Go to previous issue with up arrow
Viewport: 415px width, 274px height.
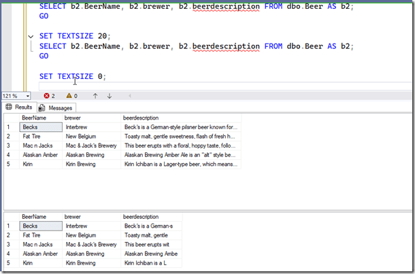[x=95, y=96]
